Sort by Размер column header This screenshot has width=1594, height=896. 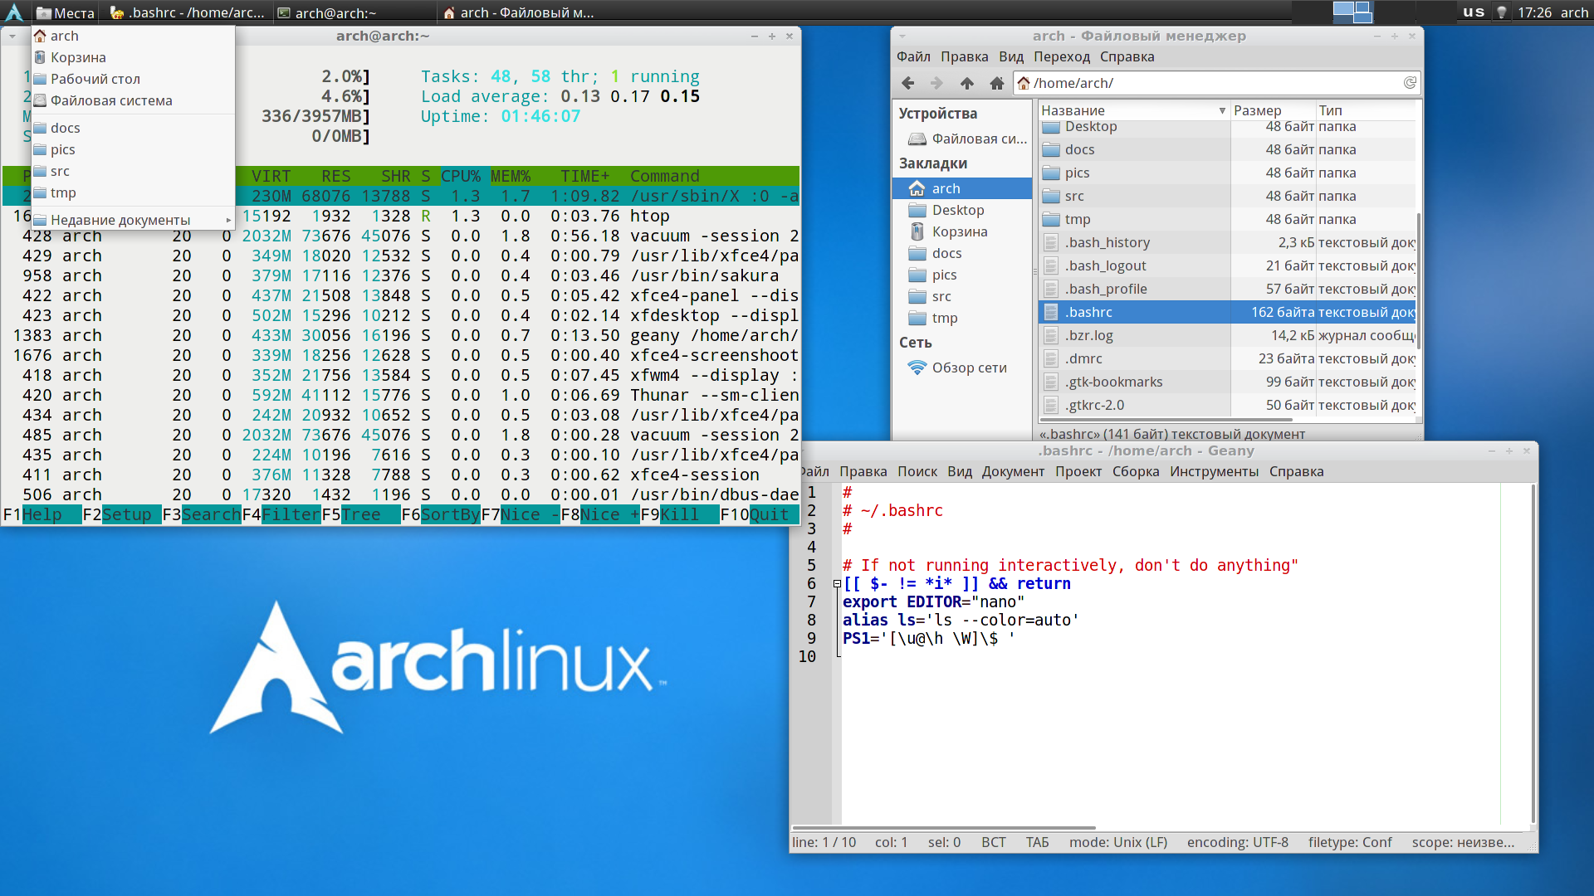click(x=1273, y=110)
